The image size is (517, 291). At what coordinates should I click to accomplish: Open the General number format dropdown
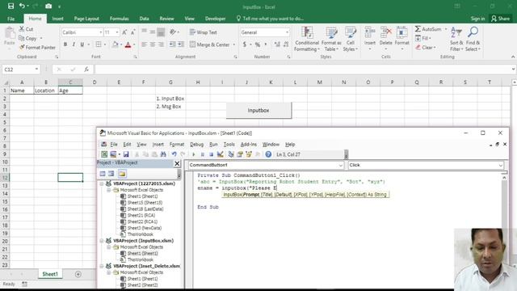288,32
